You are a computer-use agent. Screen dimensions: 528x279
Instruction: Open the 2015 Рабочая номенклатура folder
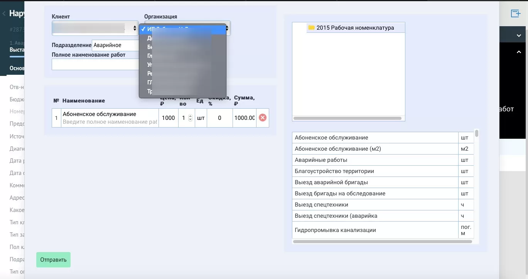[x=355, y=28]
